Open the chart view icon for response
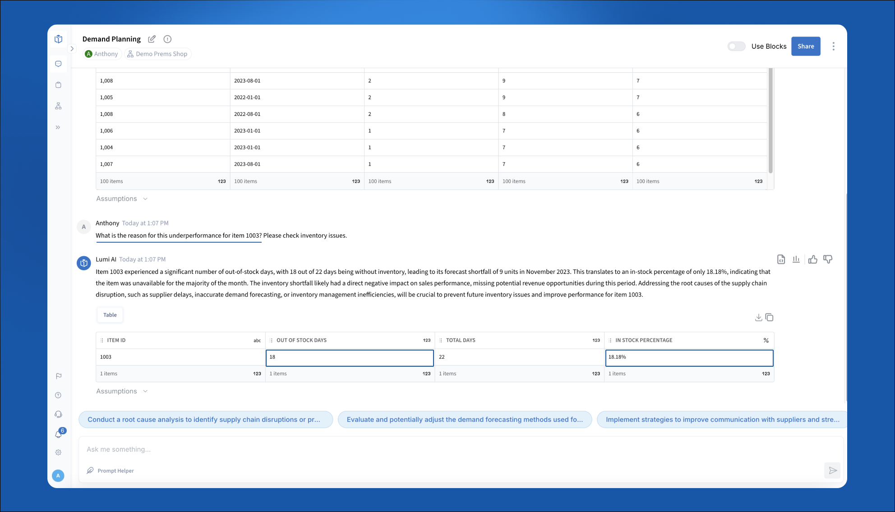The width and height of the screenshot is (895, 512). coord(796,259)
